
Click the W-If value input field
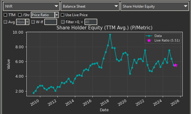click(x=51, y=22)
